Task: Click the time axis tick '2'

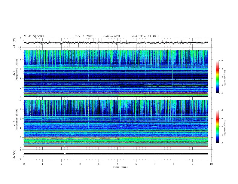Action: (x=61, y=164)
